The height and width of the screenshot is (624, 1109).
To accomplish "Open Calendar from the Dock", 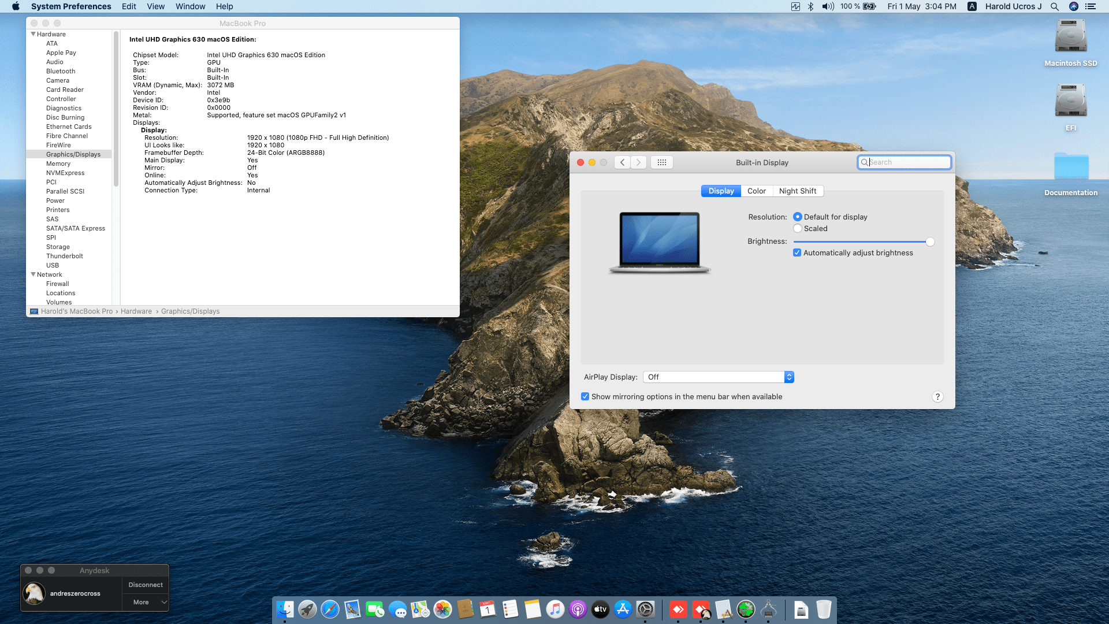I will pos(487,609).
